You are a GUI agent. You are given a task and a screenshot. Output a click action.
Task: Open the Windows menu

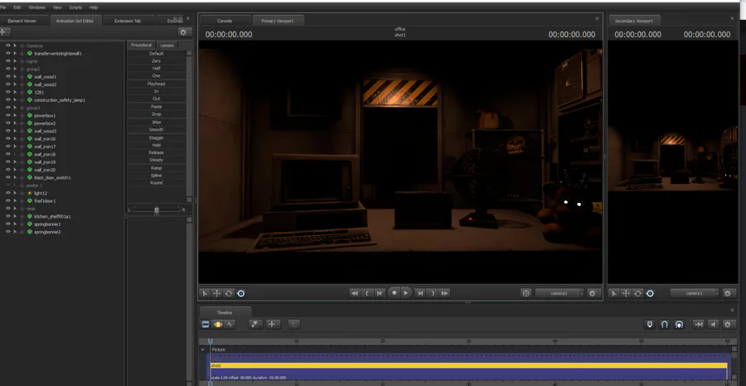point(36,7)
